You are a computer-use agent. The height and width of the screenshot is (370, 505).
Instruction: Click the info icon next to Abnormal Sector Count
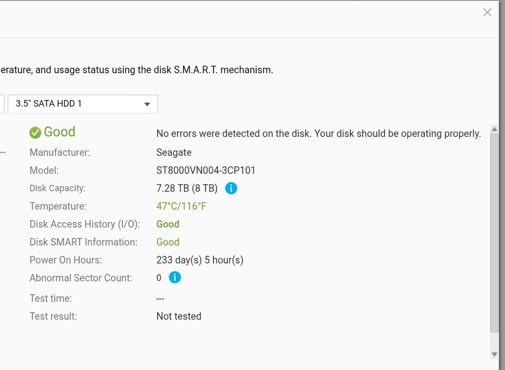175,277
